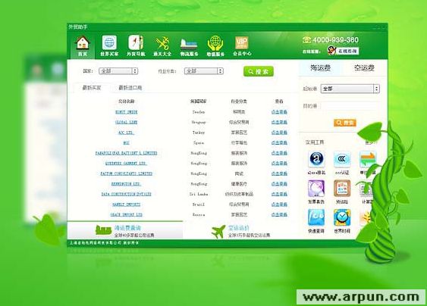
Task: Launch the 世界时间 clock tool icon
Action: tap(342, 217)
